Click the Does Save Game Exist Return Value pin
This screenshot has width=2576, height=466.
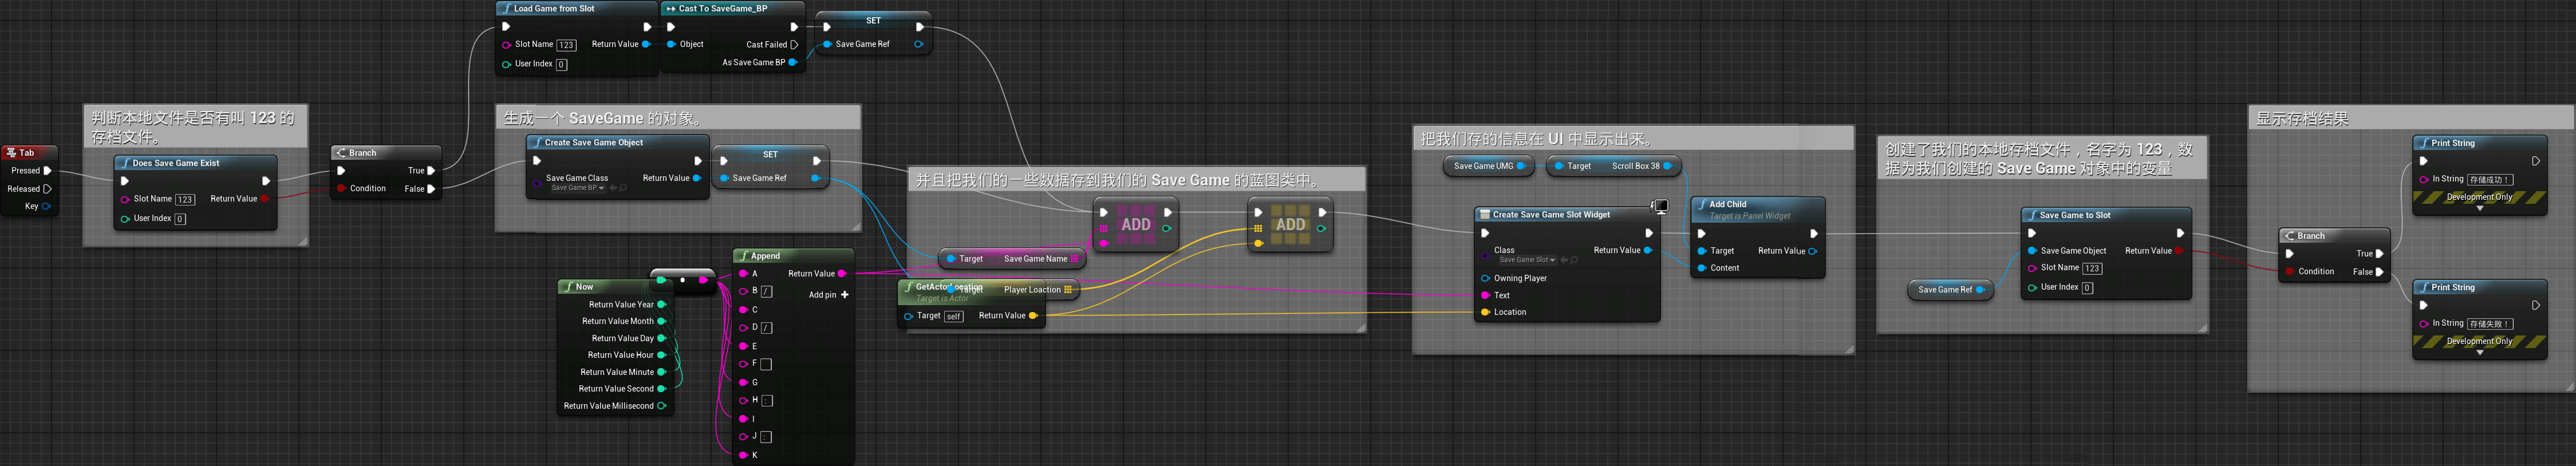(265, 199)
